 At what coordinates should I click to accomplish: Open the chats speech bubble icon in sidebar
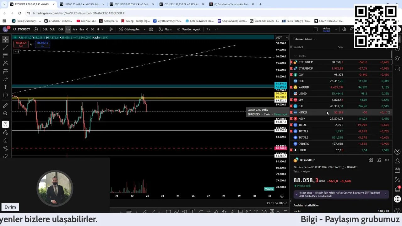tap(397, 68)
